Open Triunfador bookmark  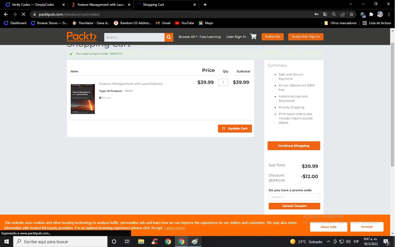click(x=91, y=23)
